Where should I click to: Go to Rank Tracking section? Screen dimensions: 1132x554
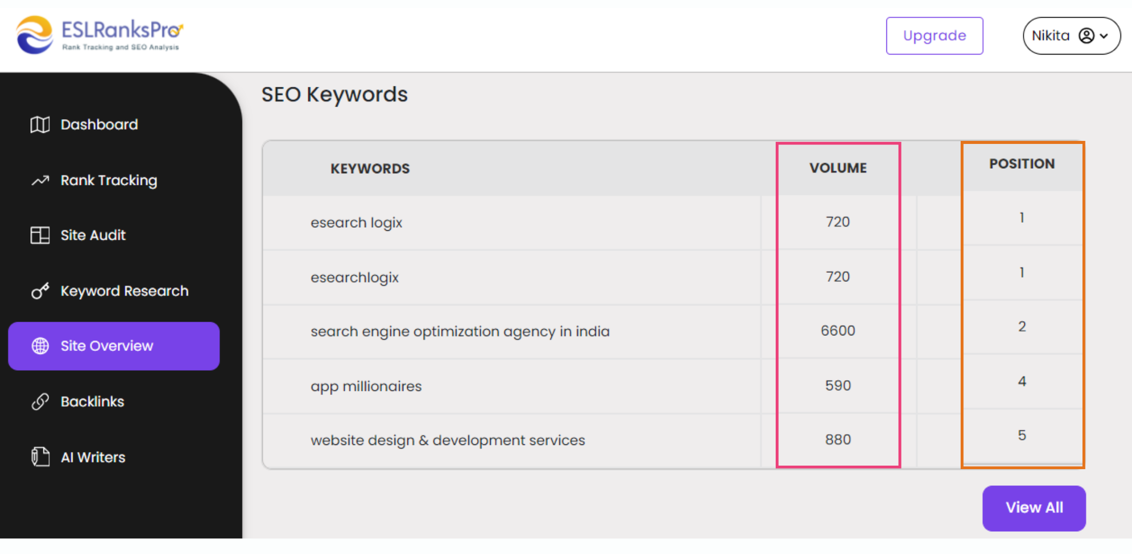click(x=109, y=180)
